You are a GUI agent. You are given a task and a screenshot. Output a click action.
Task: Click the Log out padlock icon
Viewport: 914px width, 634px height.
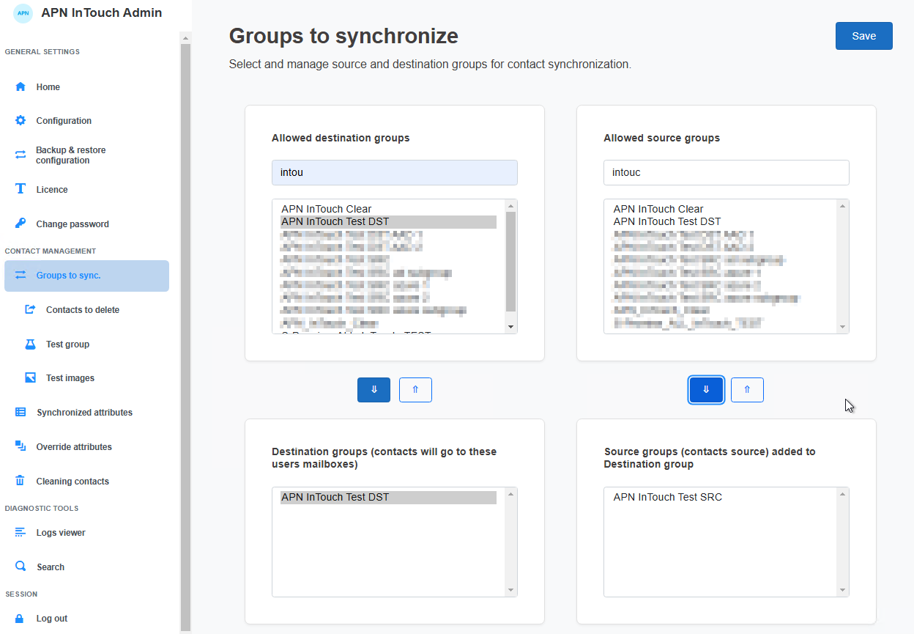pyautogui.click(x=21, y=618)
